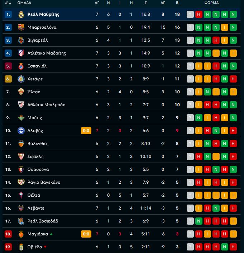
Task: Open Mallorca live 0:0 score badge
Action: coord(86,234)
